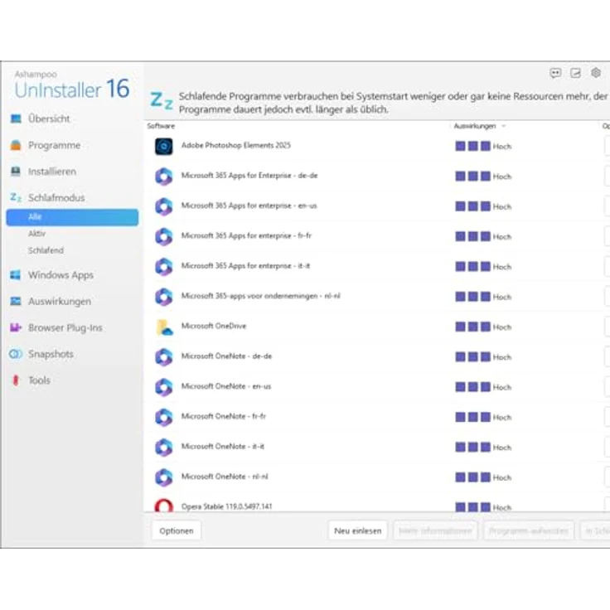Screen dimensions: 610x610
Task: Click the Programme box icon in sidebar
Action: pyautogui.click(x=16, y=145)
